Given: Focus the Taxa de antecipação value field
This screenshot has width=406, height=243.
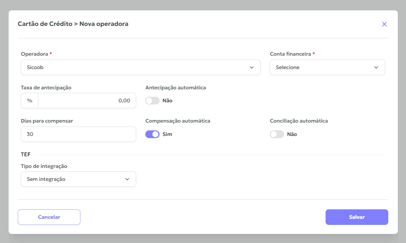Looking at the screenshot, I should [86, 101].
